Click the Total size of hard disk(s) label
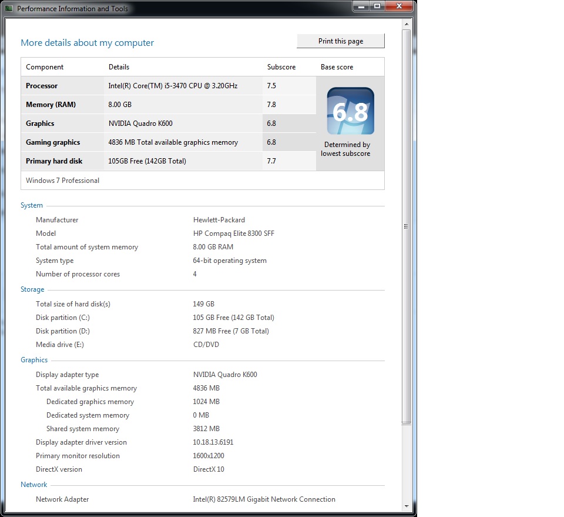 click(73, 304)
